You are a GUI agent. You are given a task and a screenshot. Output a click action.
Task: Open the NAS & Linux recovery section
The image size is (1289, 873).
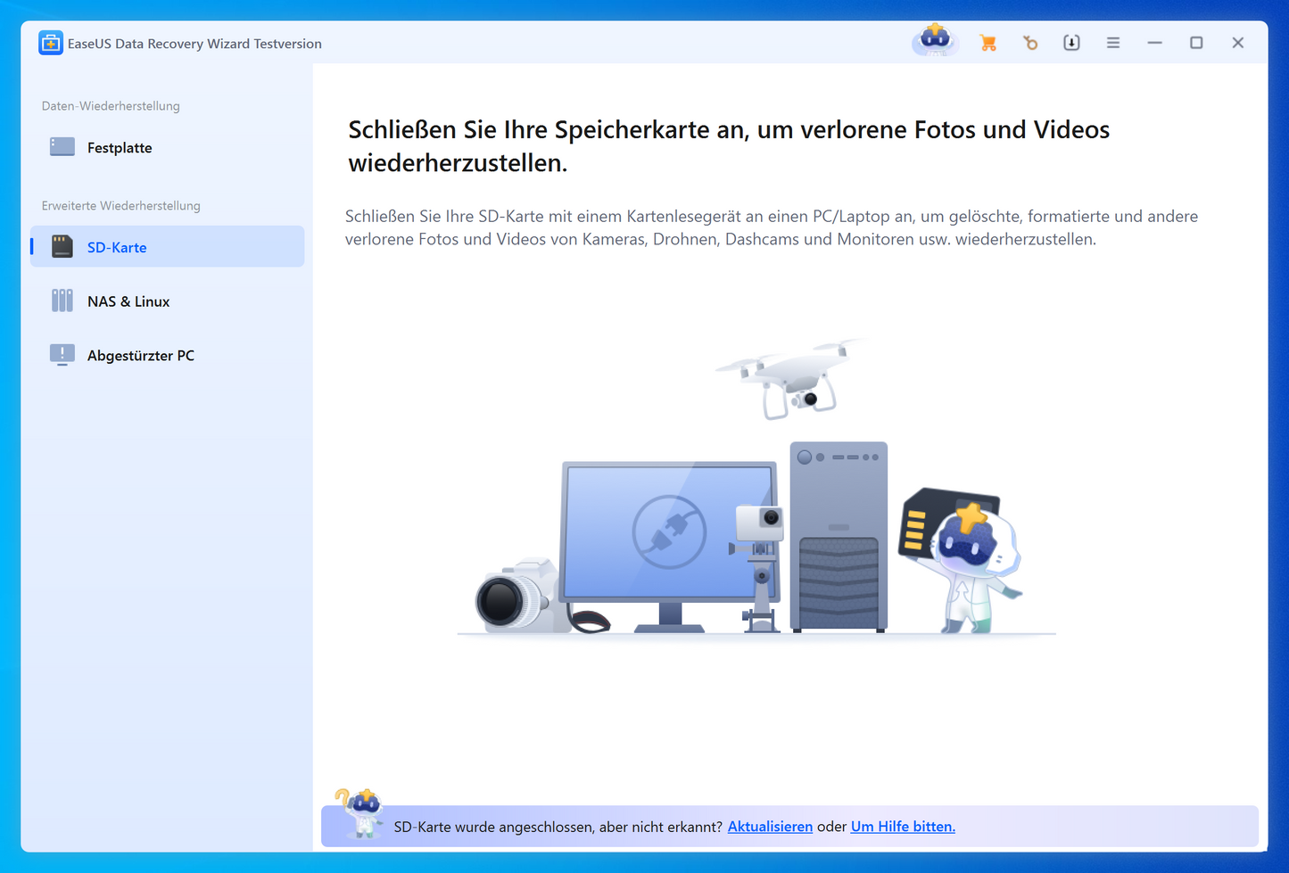click(x=128, y=301)
